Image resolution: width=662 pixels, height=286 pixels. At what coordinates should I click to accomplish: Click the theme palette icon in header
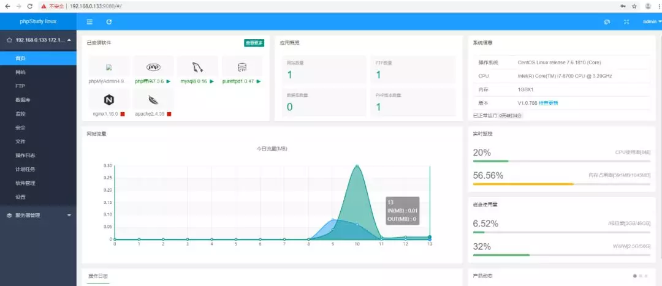coord(607,21)
